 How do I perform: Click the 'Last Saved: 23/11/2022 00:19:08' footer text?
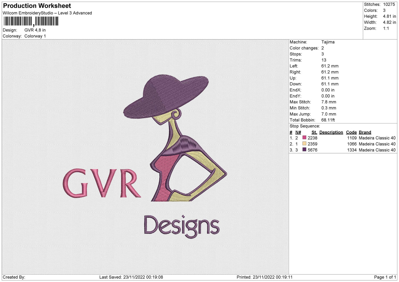pyautogui.click(x=131, y=277)
